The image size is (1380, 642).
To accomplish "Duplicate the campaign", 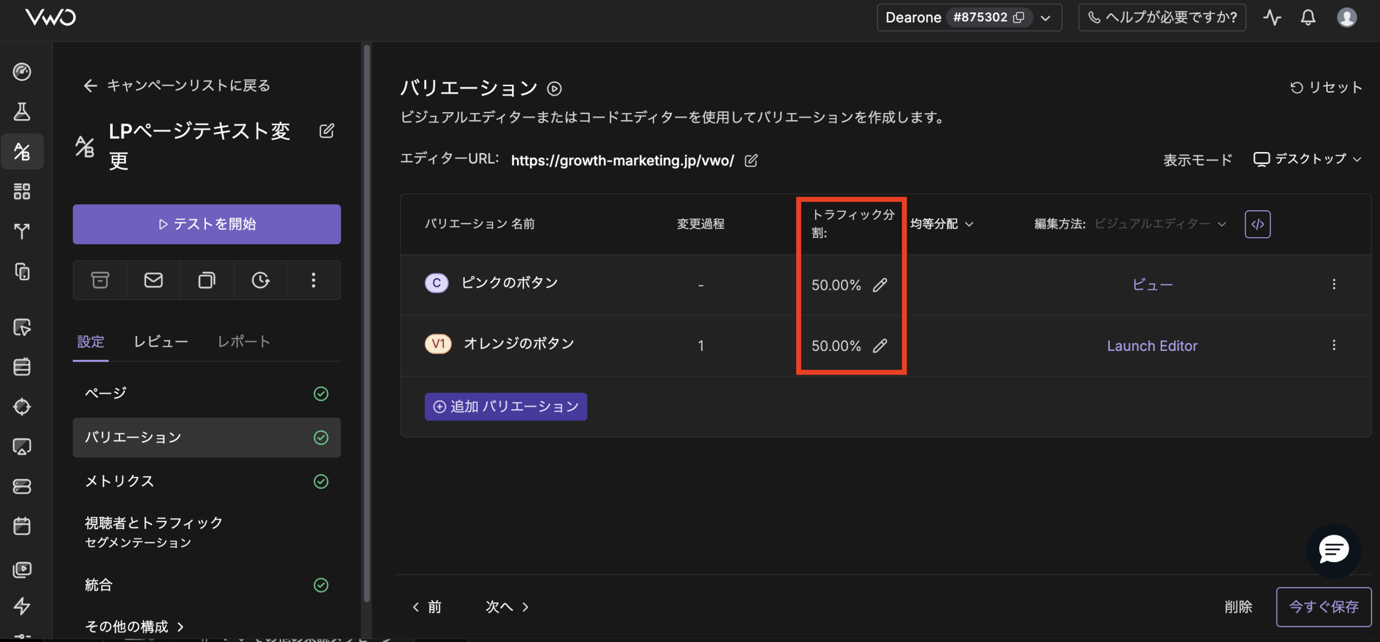I will 206,280.
